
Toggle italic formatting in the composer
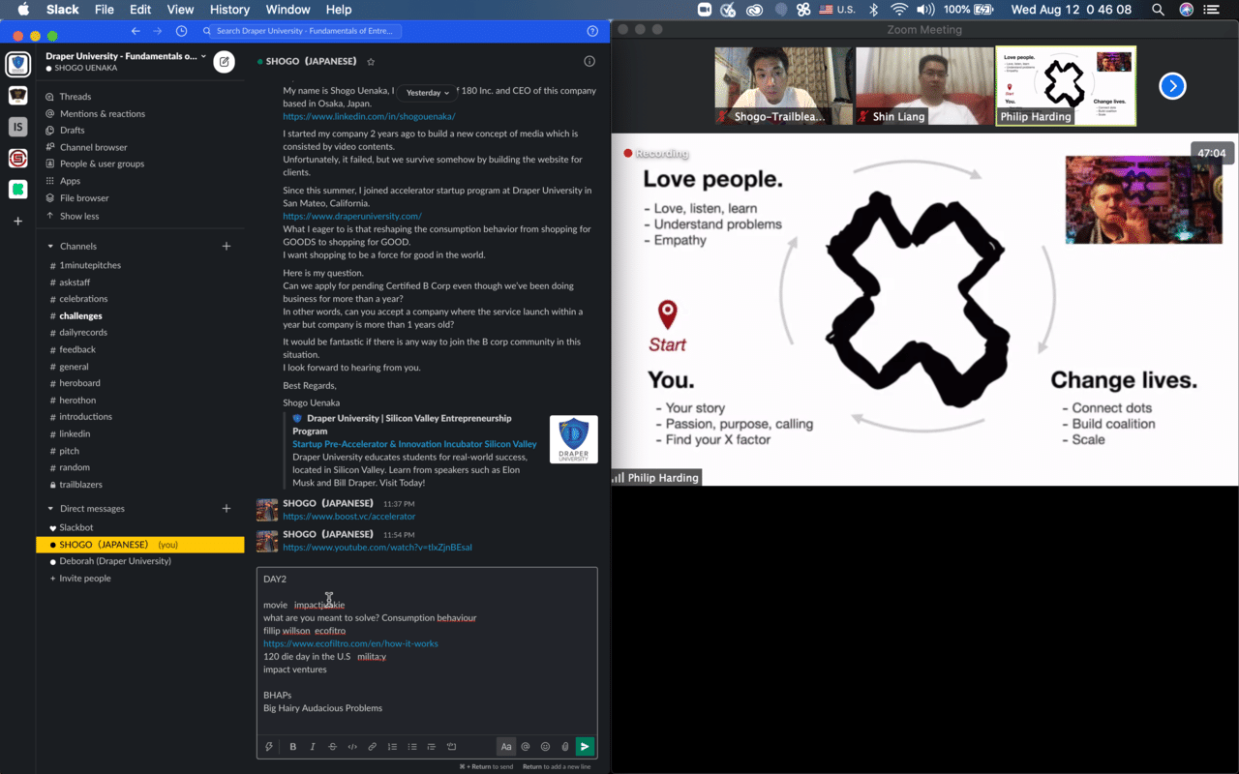pyautogui.click(x=313, y=746)
